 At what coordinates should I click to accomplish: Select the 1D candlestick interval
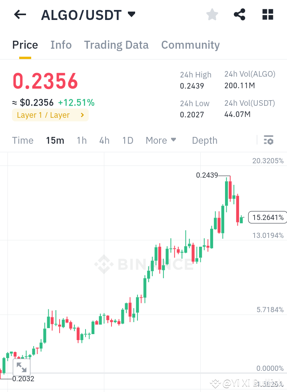[x=128, y=140]
